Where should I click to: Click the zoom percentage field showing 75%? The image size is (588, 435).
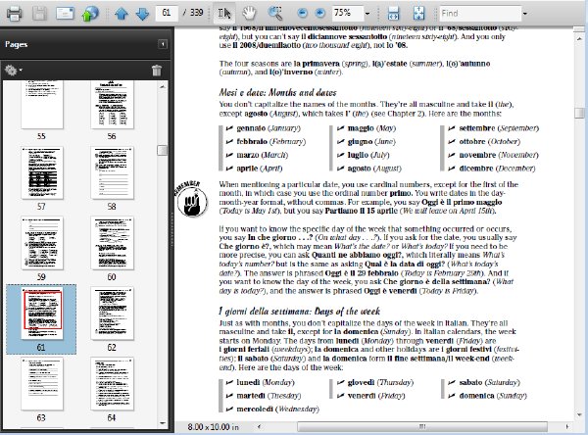coord(347,13)
